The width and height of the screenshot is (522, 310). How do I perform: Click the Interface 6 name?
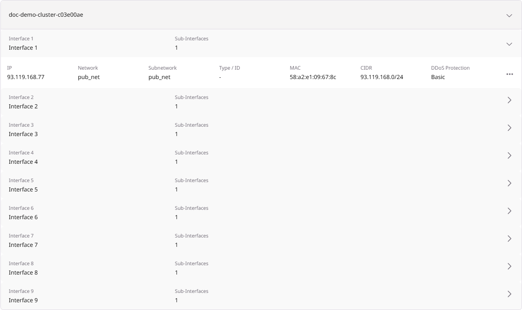click(23, 217)
